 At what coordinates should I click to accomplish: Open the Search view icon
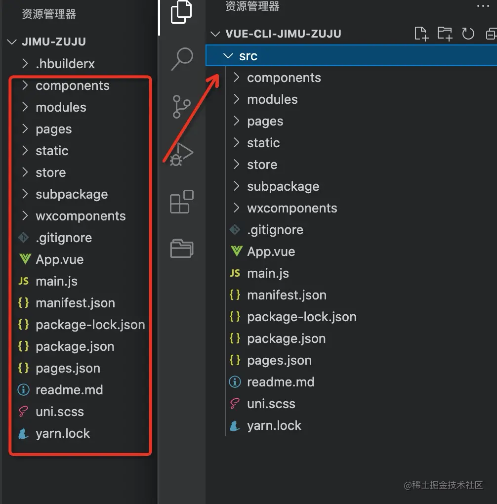pos(181,59)
